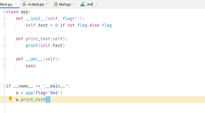Click fold end marker at print(self.test) line
Image resolution: width=205 pixels, height=113 pixels.
[x=4, y=45]
